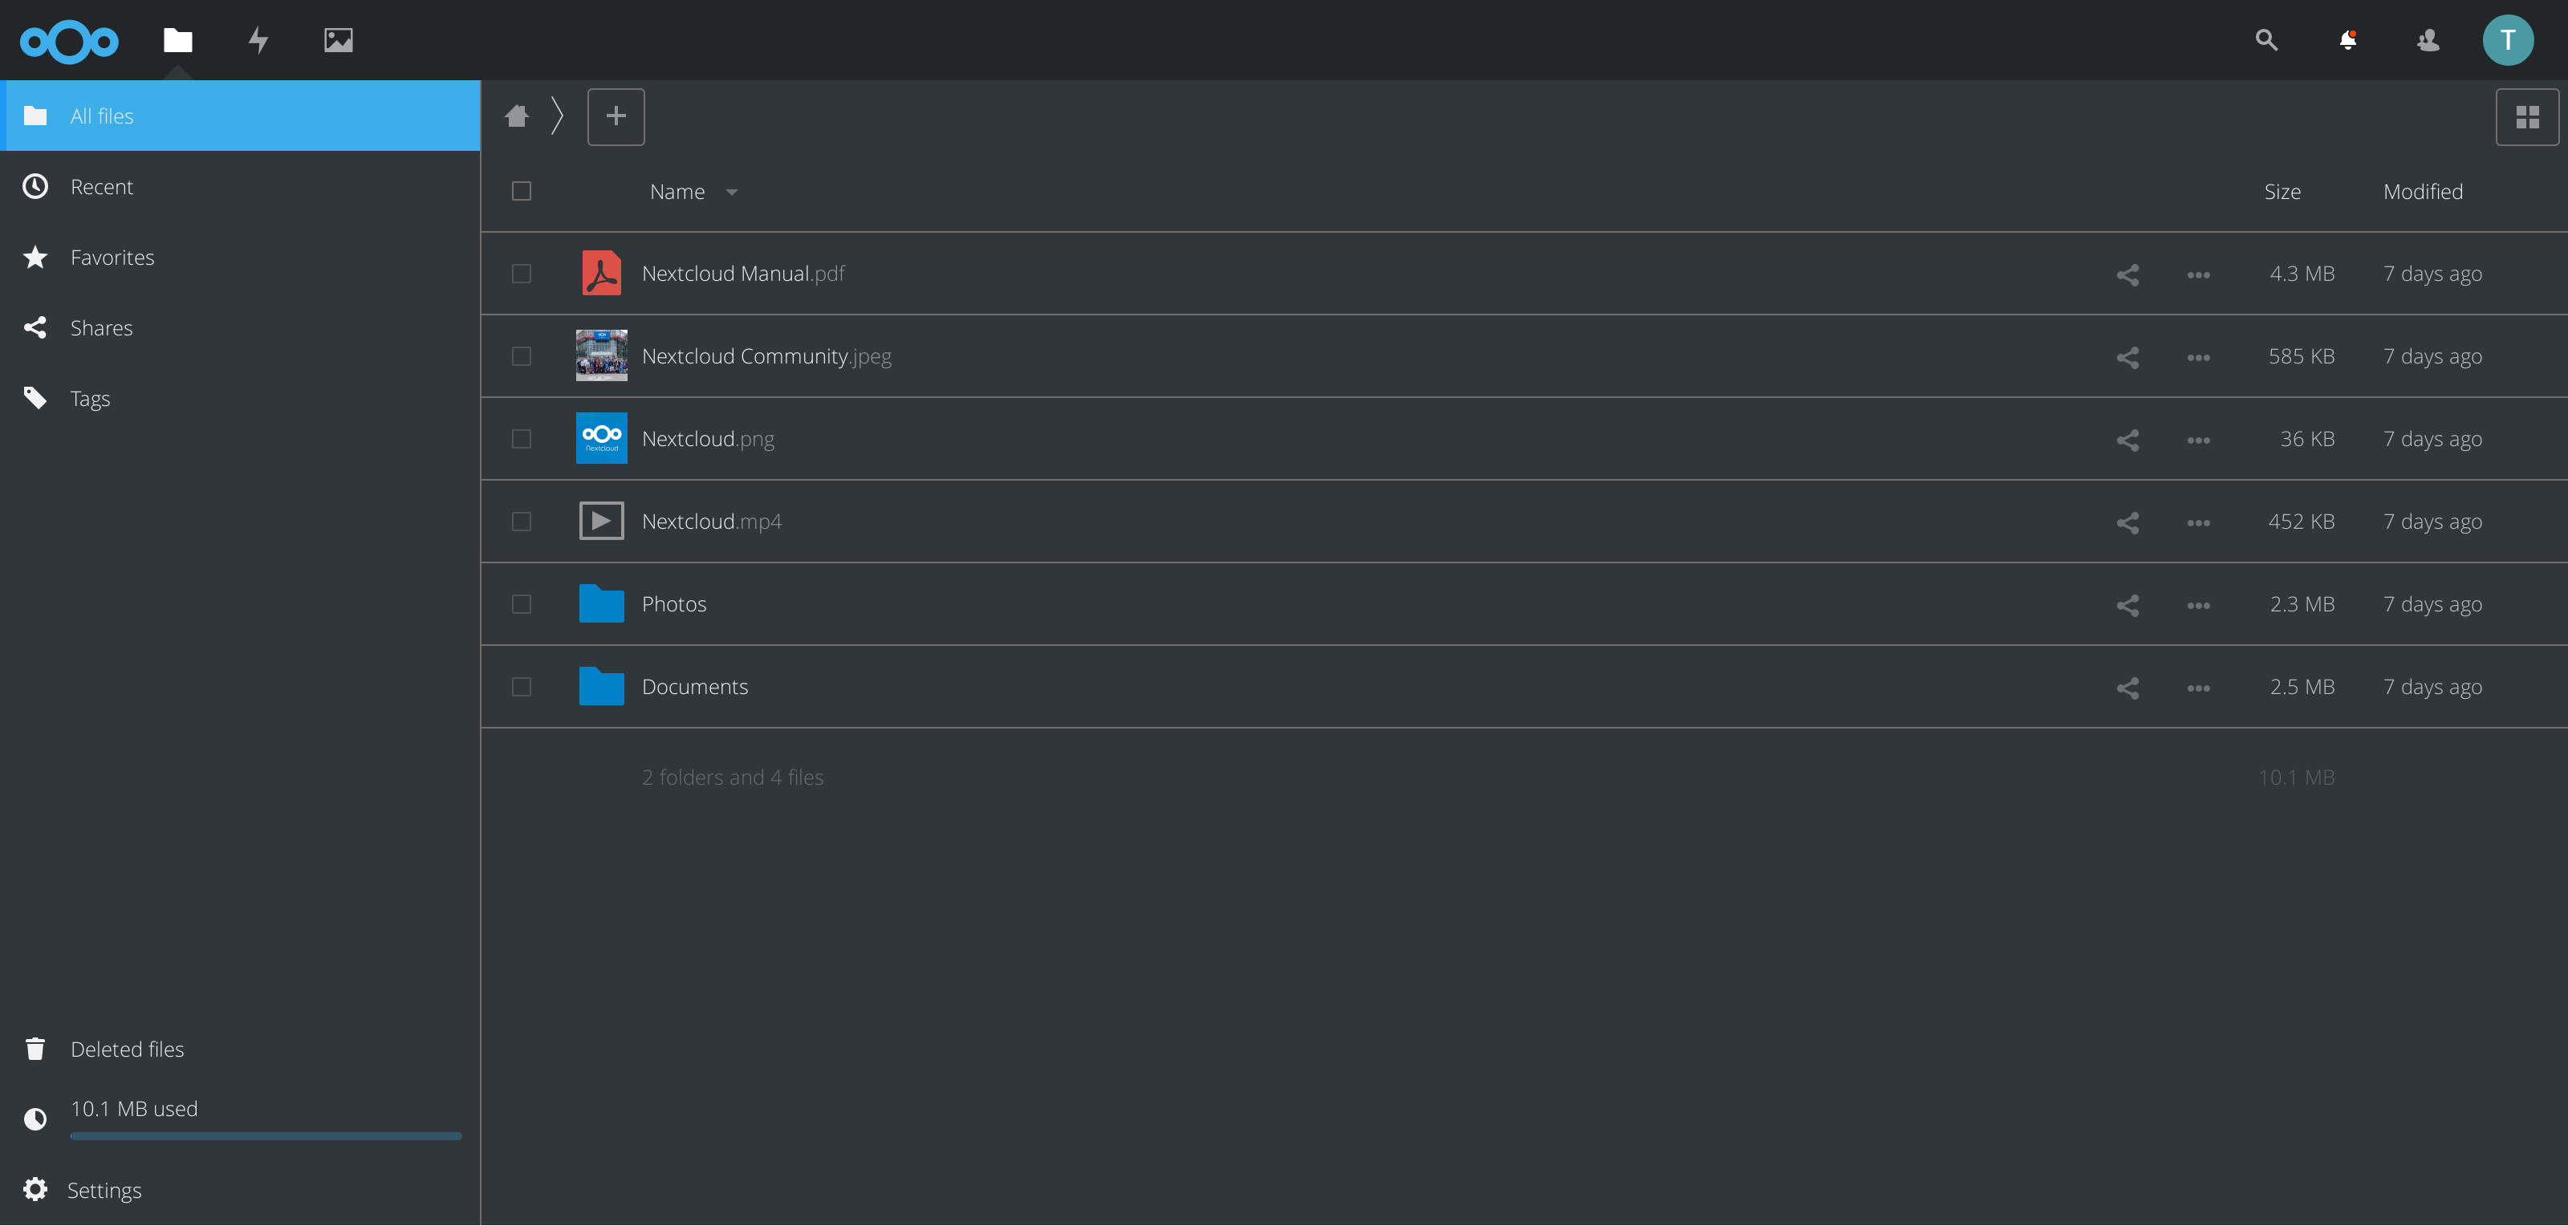Share Nextcloud.png

coord(2127,440)
